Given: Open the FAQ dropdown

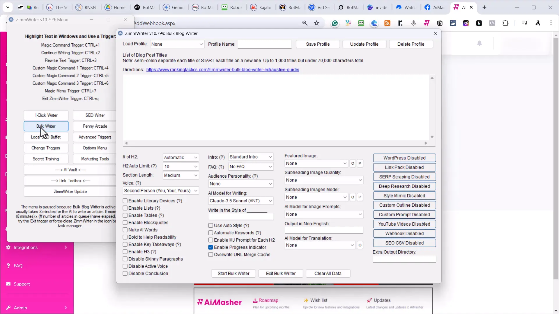Looking at the screenshot, I should 251,167.
